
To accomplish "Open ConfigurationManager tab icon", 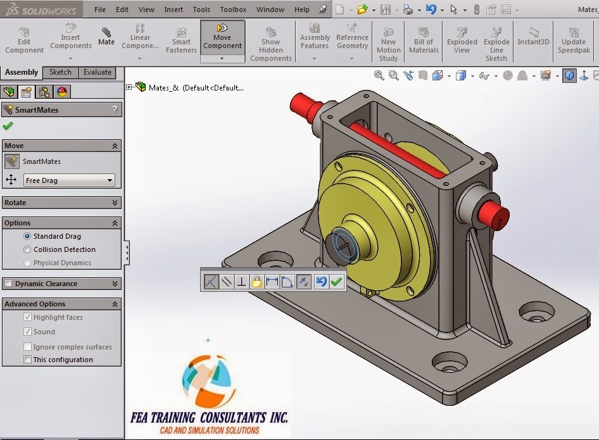I will point(44,92).
